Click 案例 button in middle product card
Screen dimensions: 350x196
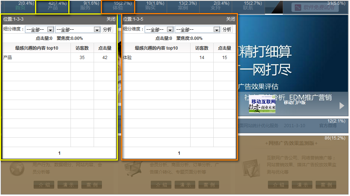click(209, 185)
